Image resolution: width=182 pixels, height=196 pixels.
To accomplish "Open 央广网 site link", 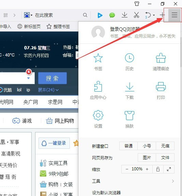I will pos(31,102).
